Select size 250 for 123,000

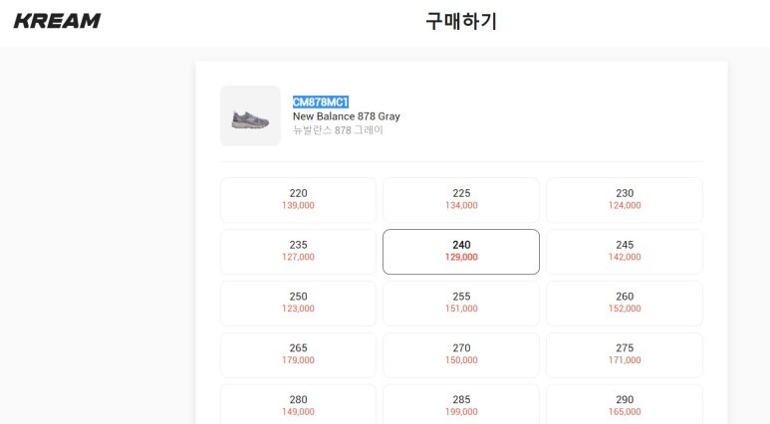click(x=298, y=304)
